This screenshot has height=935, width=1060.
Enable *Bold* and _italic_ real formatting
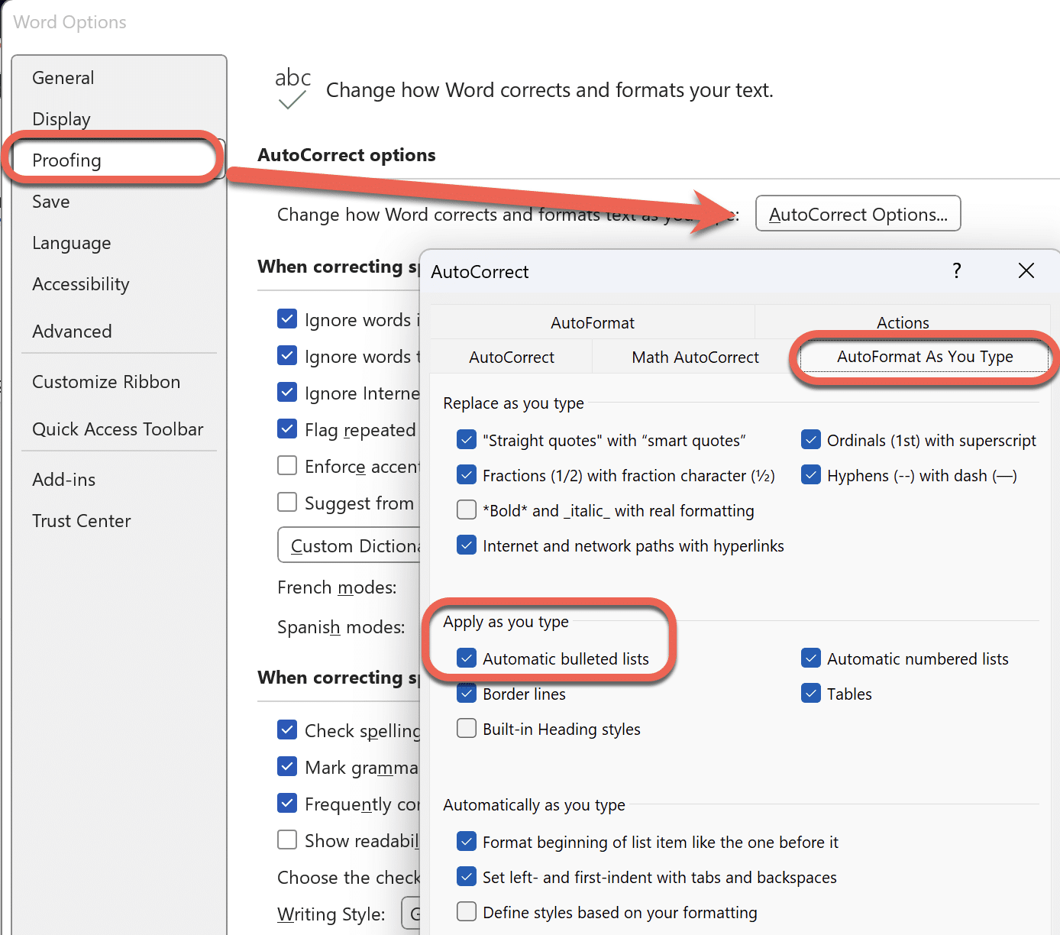pyautogui.click(x=467, y=510)
